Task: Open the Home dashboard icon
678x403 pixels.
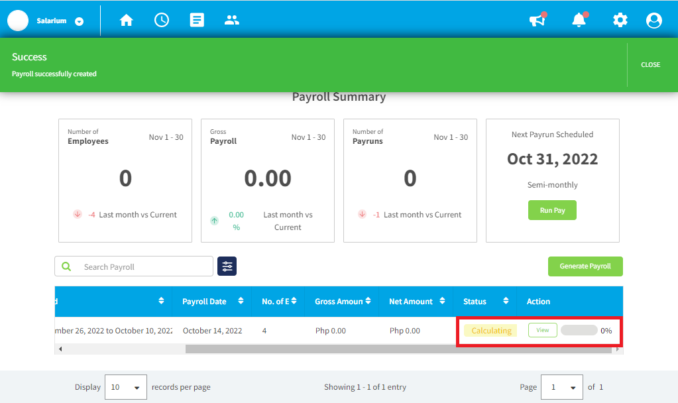Action: 127,20
